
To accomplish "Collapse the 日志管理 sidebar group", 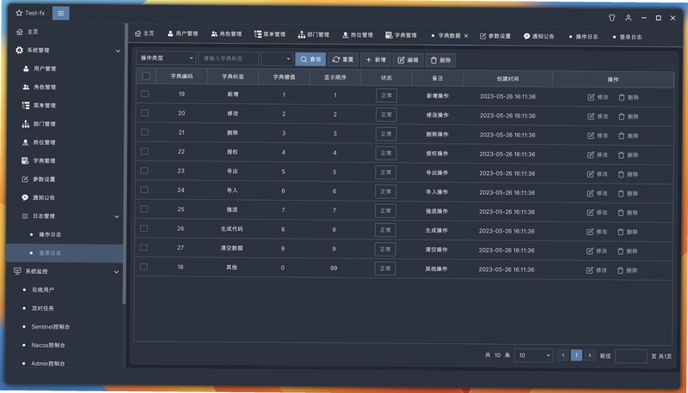I will [117, 216].
